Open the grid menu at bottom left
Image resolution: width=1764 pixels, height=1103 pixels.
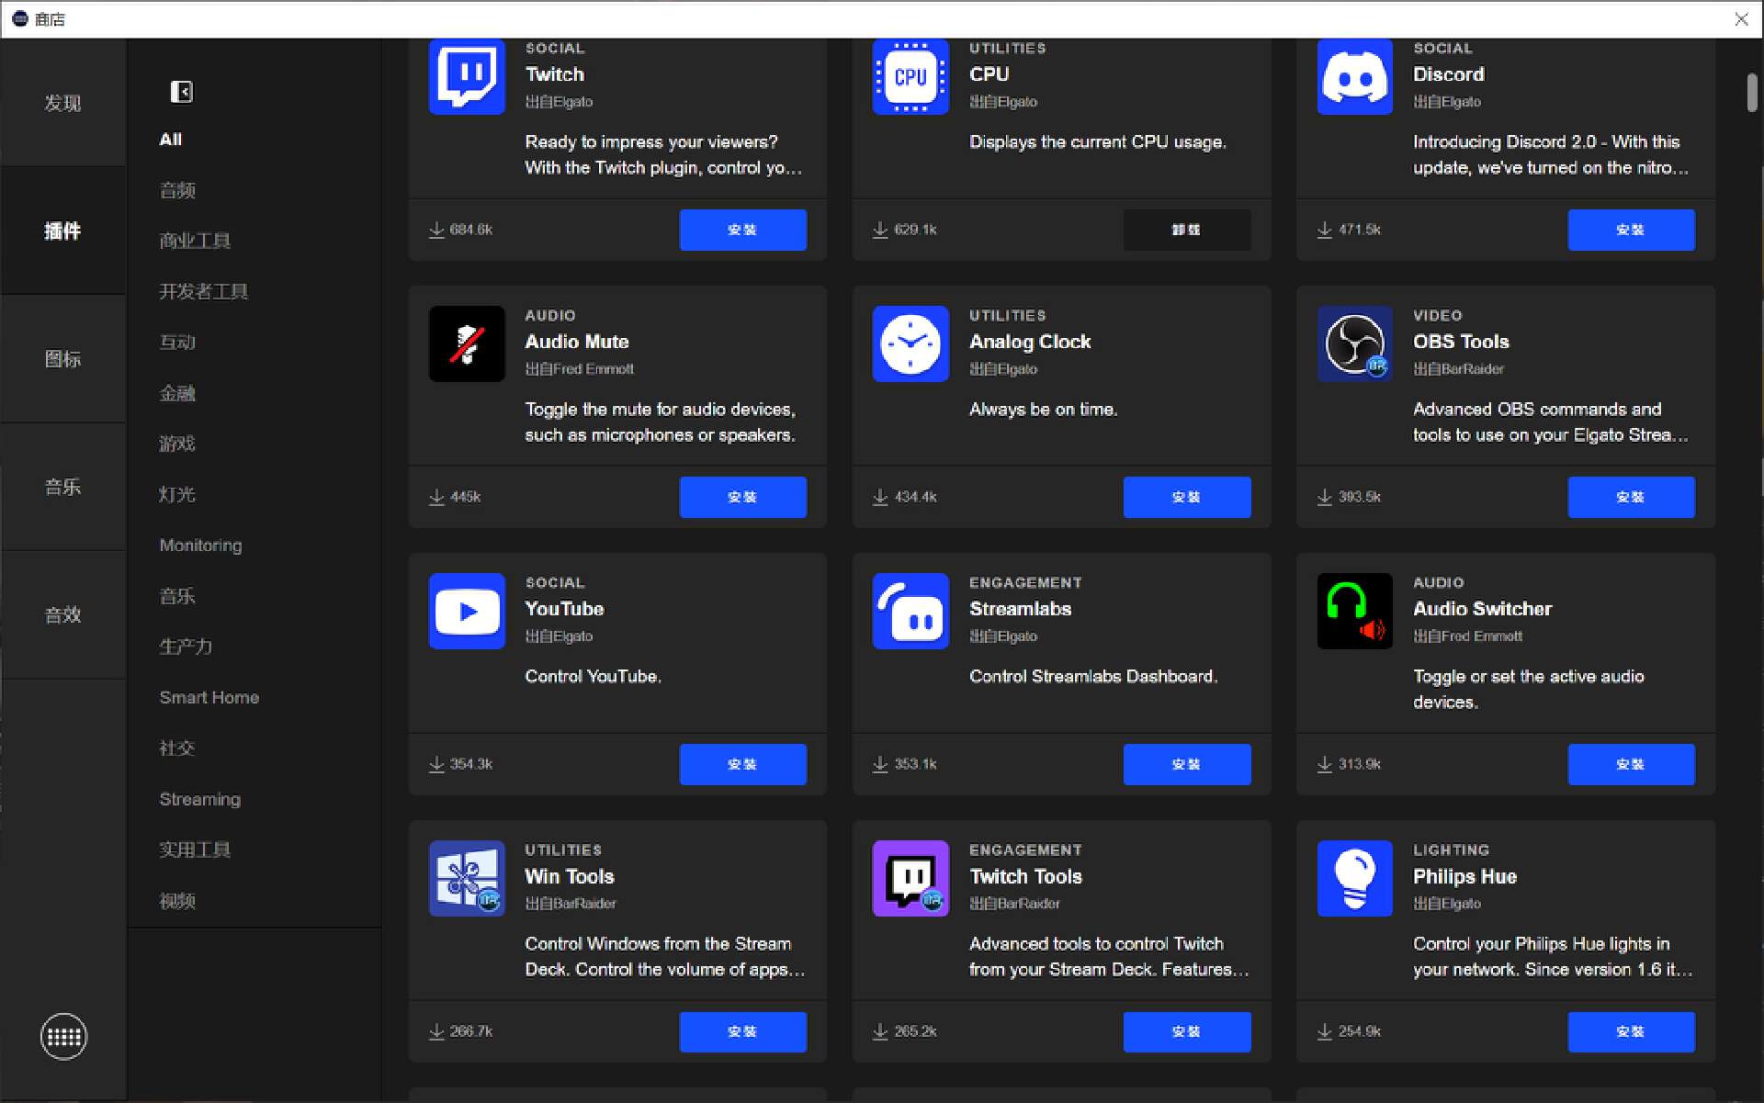(63, 1036)
